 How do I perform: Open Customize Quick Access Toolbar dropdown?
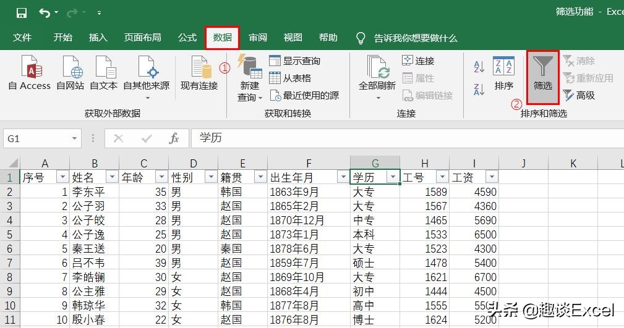point(99,13)
